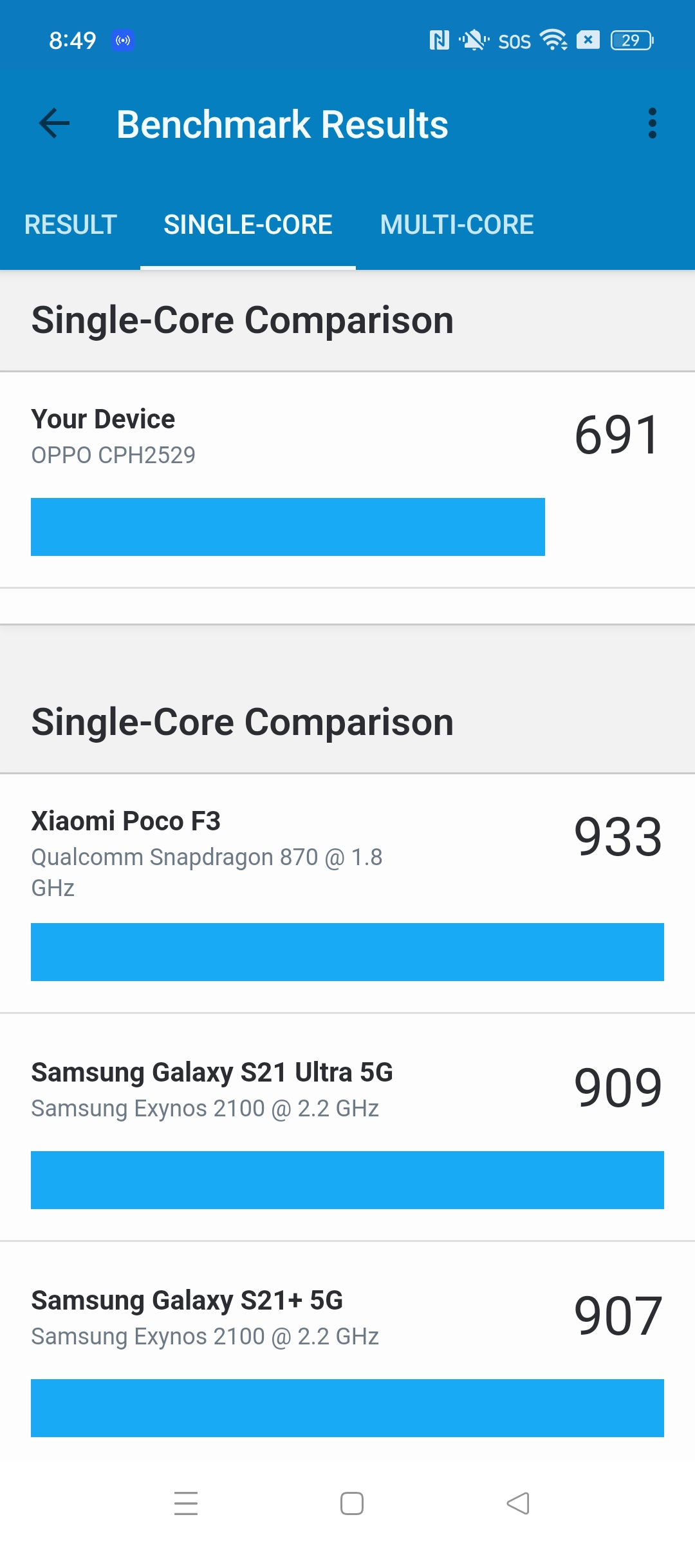This screenshot has height=1546, width=695.
Task: Tap the battery level indicator
Action: click(632, 41)
